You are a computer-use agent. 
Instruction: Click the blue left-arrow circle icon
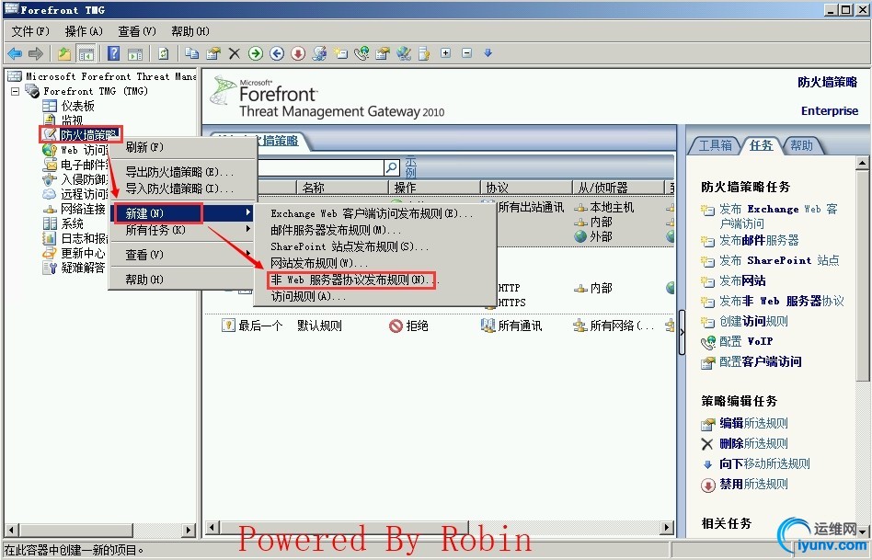click(277, 53)
